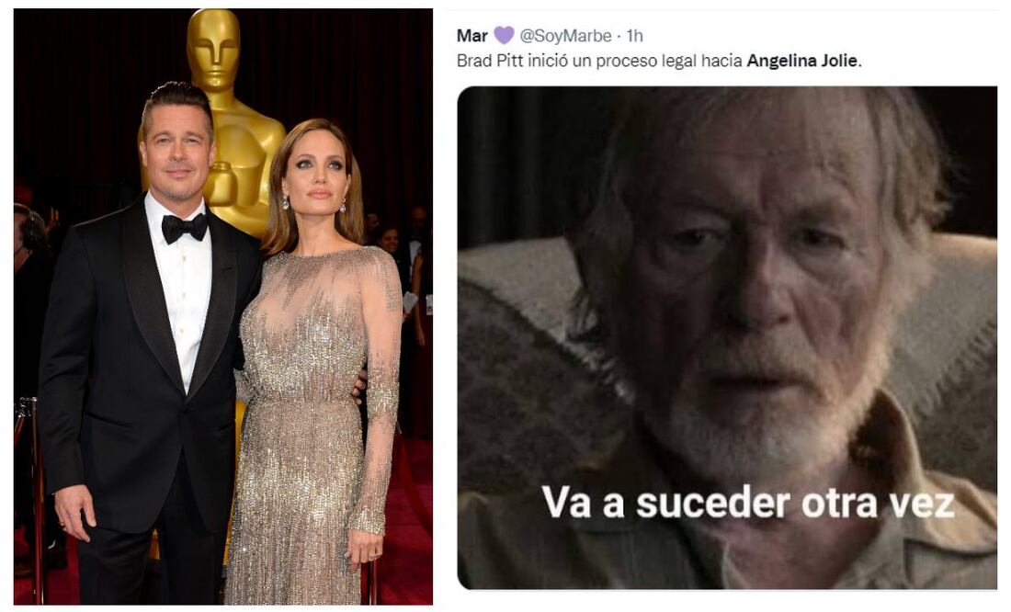The height and width of the screenshot is (612, 1011).
Task: Click the caption Va a suceder otra vez
Action: pos(748,503)
